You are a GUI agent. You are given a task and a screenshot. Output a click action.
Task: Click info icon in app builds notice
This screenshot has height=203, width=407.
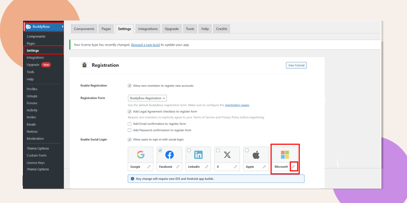tap(132, 179)
